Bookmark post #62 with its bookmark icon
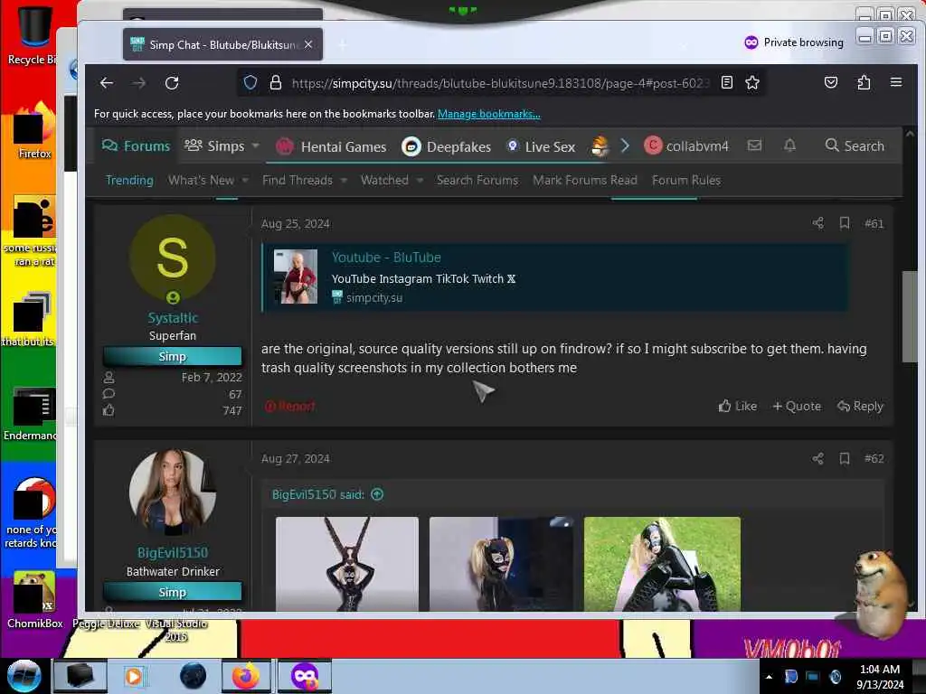Viewport: 926px width, 694px height. [845, 458]
